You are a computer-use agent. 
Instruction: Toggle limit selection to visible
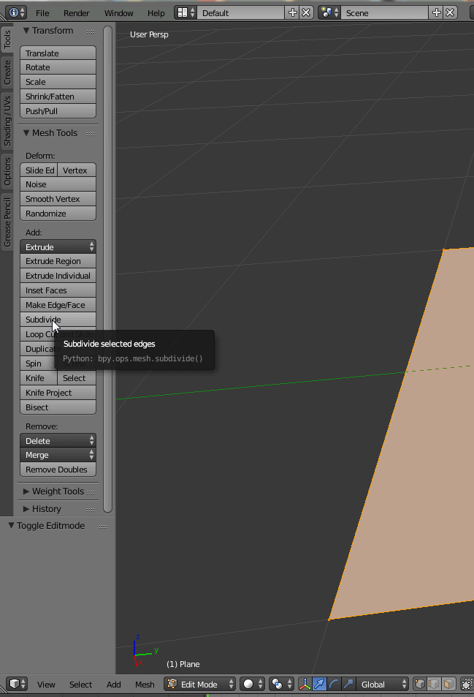[x=467, y=684]
